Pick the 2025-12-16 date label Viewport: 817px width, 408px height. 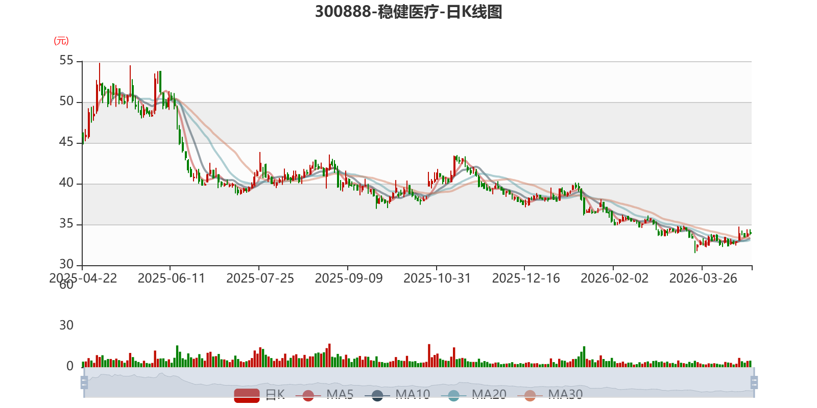526,278
